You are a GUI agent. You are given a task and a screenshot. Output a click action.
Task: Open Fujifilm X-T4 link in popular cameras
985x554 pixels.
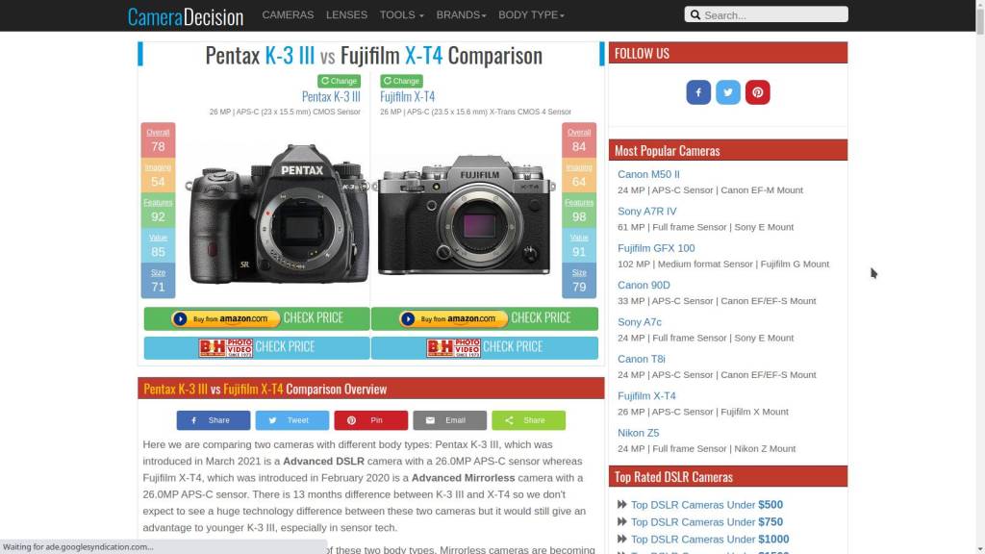point(646,396)
